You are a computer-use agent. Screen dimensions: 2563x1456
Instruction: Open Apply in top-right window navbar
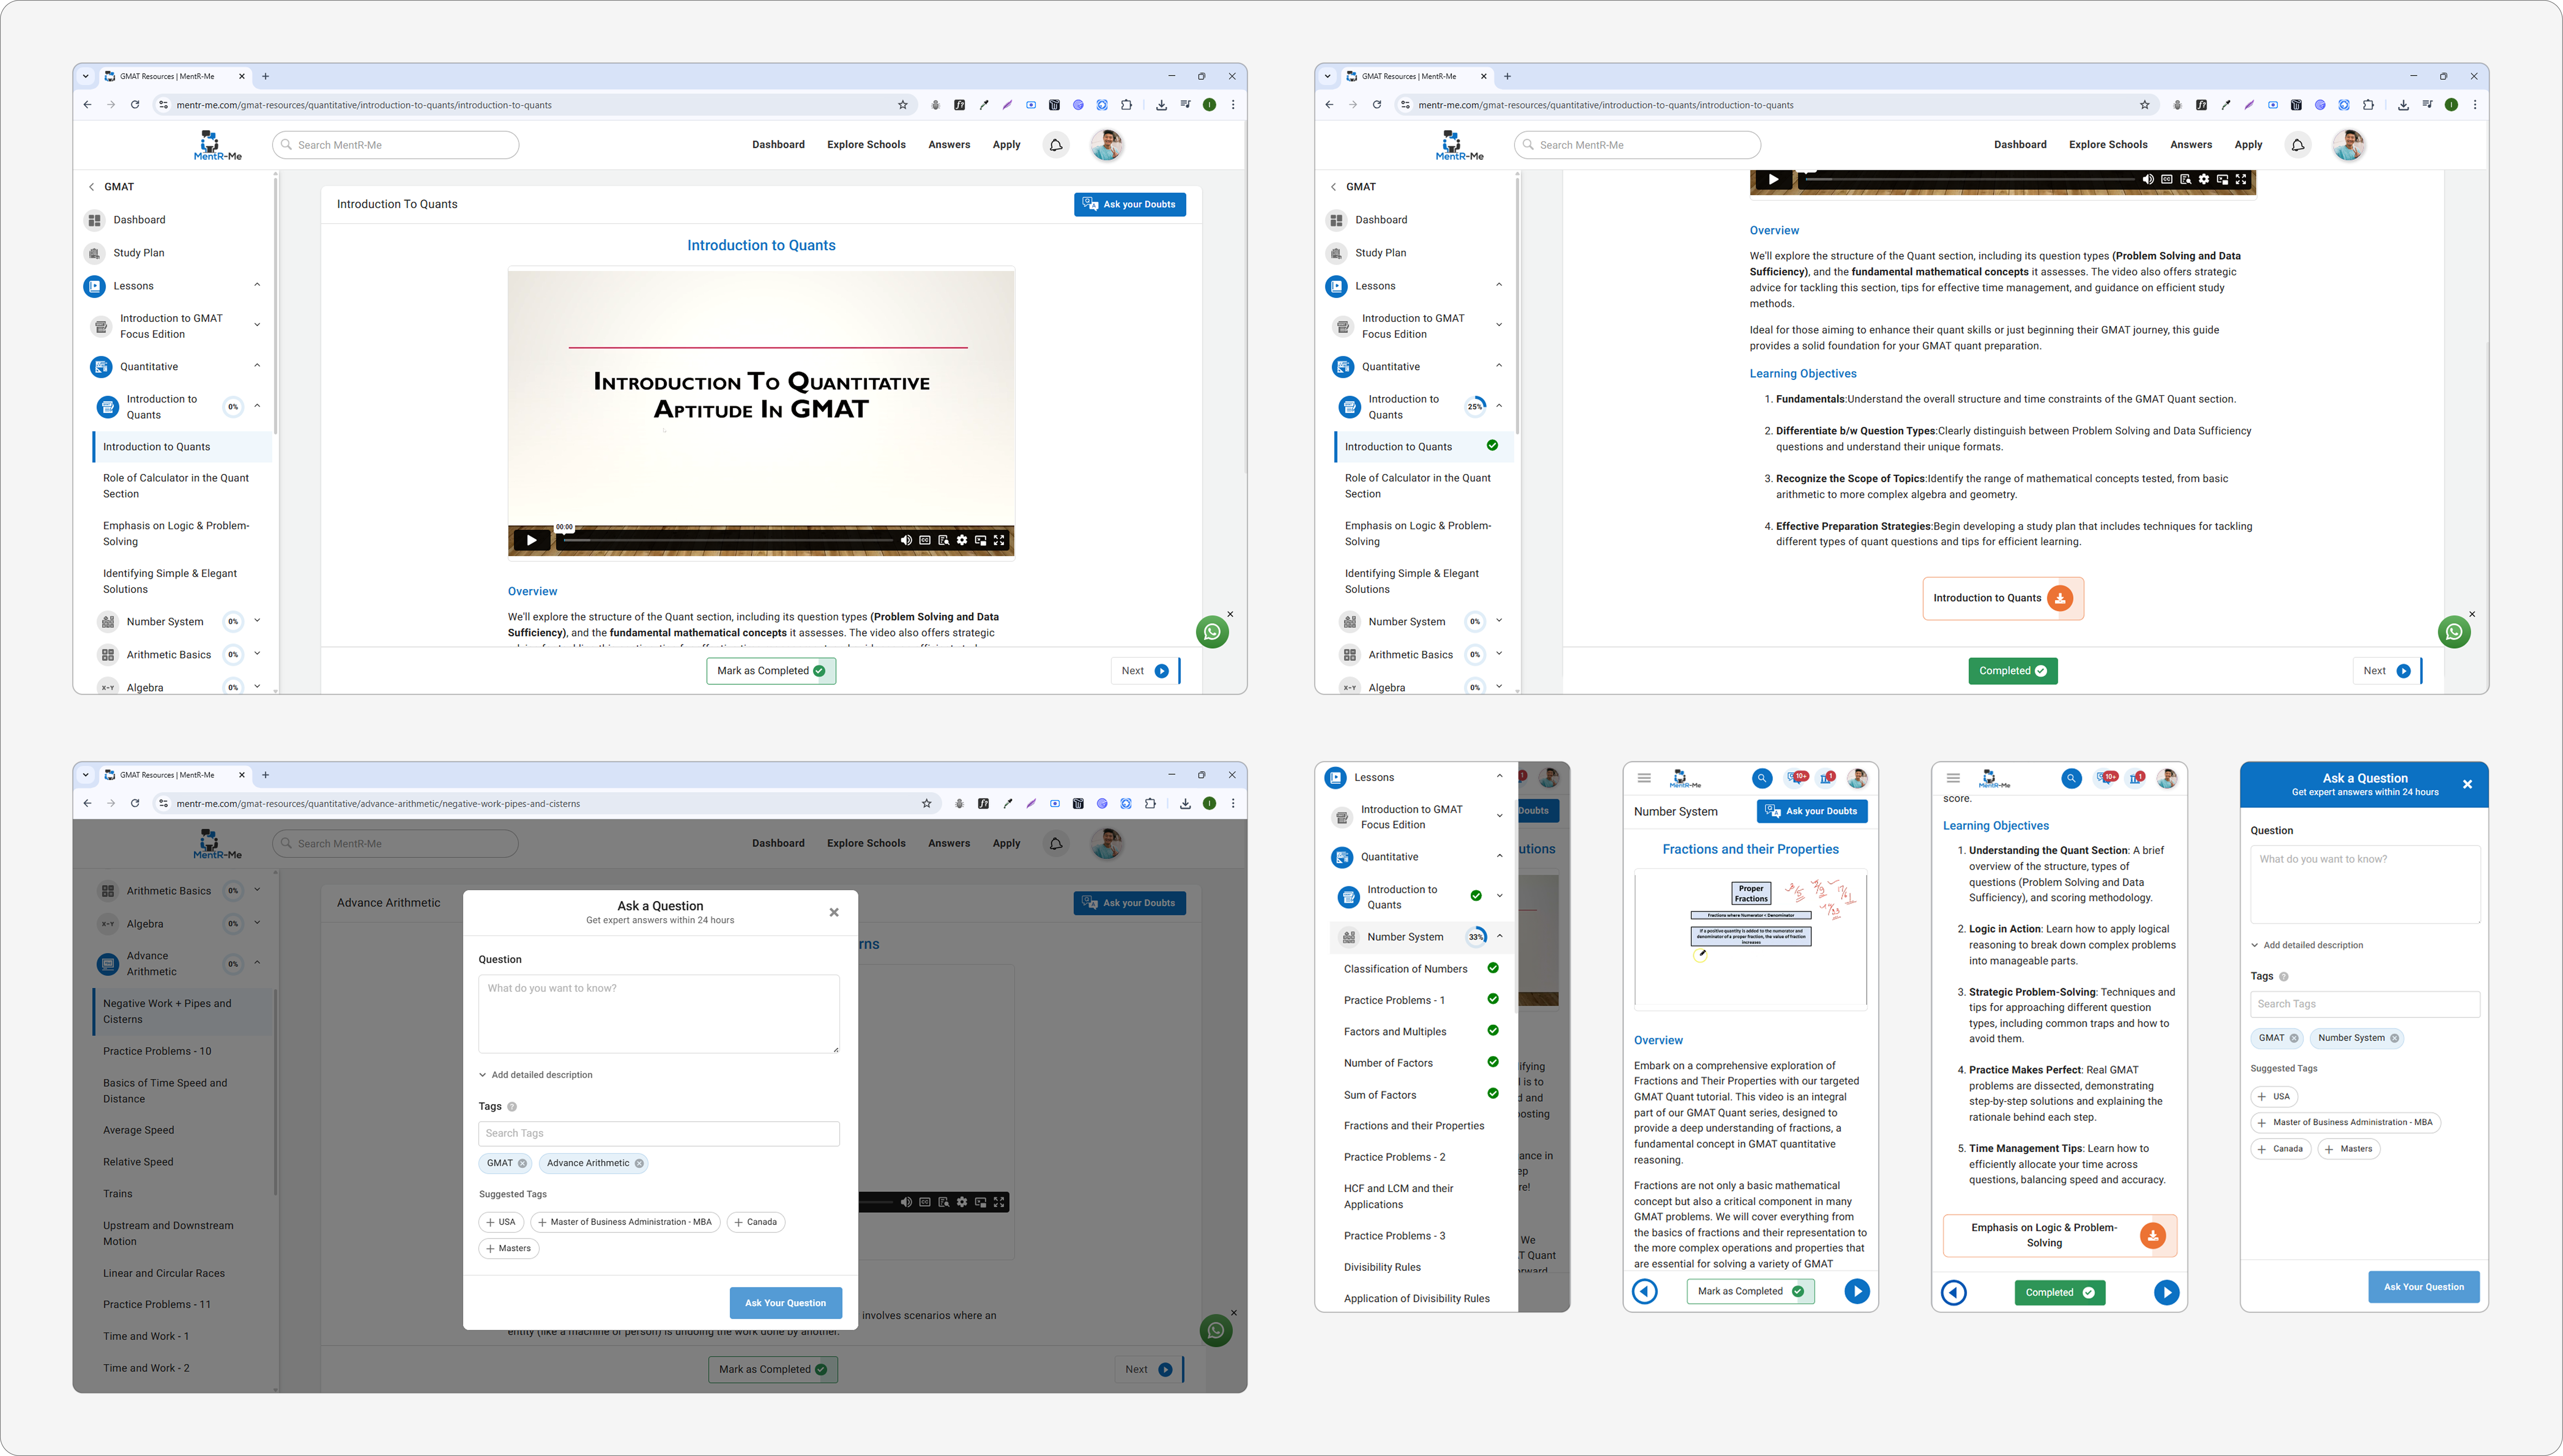pos(2248,145)
